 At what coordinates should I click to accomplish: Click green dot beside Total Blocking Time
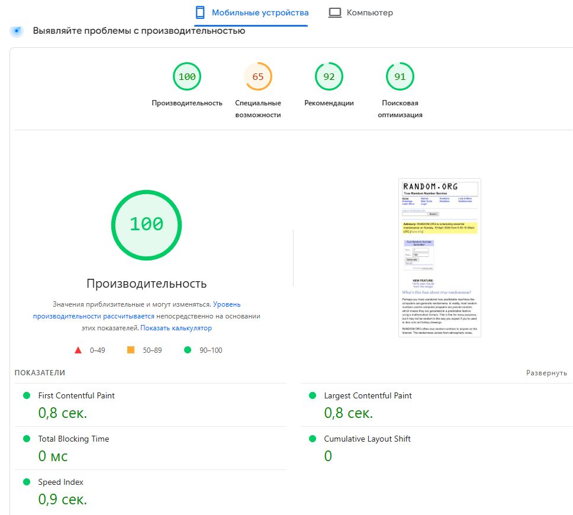pos(27,439)
